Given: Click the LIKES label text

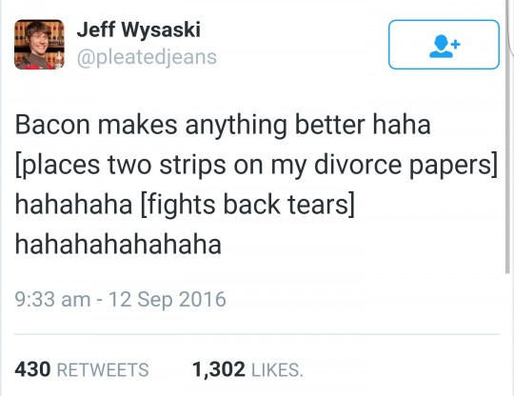Looking at the screenshot, I should tap(277, 370).
